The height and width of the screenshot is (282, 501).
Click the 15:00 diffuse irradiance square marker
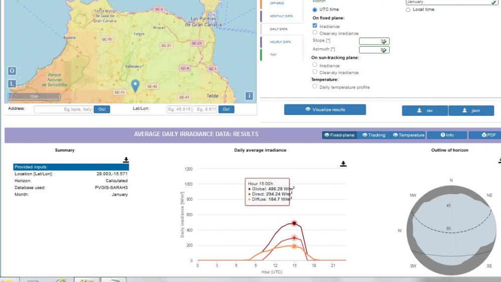(294, 246)
